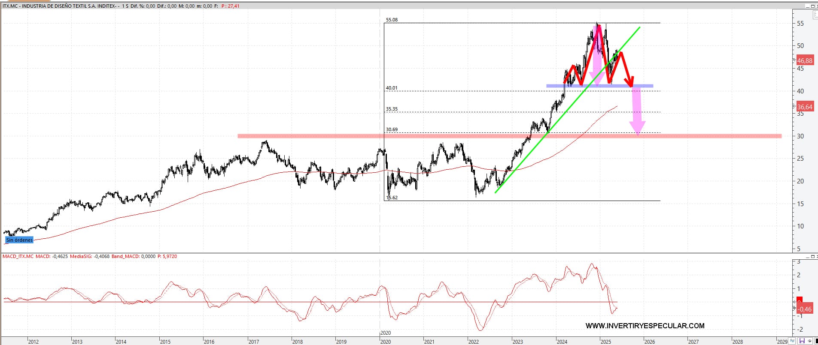Click the 'P : 27,41' value in header
The image size is (818, 345).
click(x=231, y=6)
